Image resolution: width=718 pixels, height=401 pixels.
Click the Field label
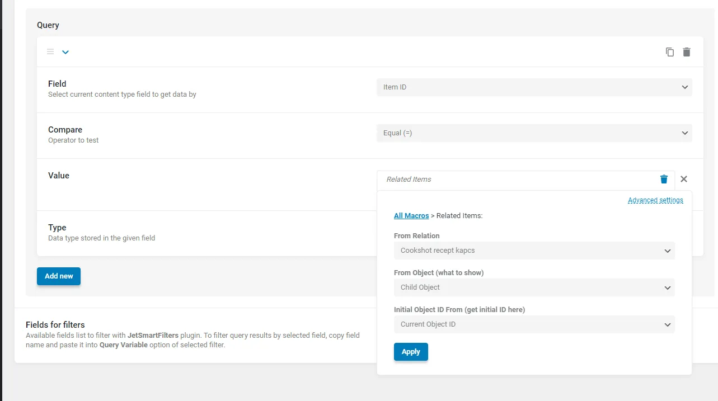click(x=57, y=84)
